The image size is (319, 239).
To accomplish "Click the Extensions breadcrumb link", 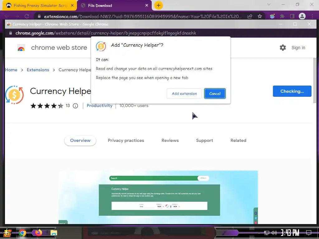I will 38,70.
